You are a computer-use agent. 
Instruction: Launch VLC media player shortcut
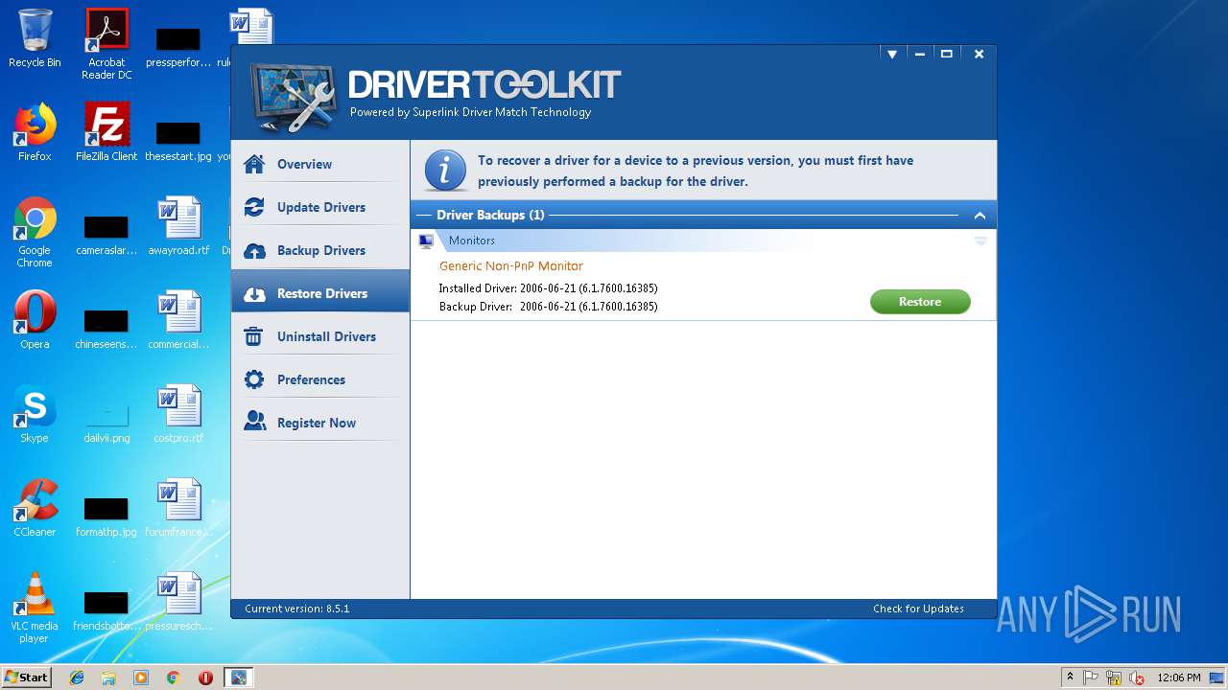[35, 608]
